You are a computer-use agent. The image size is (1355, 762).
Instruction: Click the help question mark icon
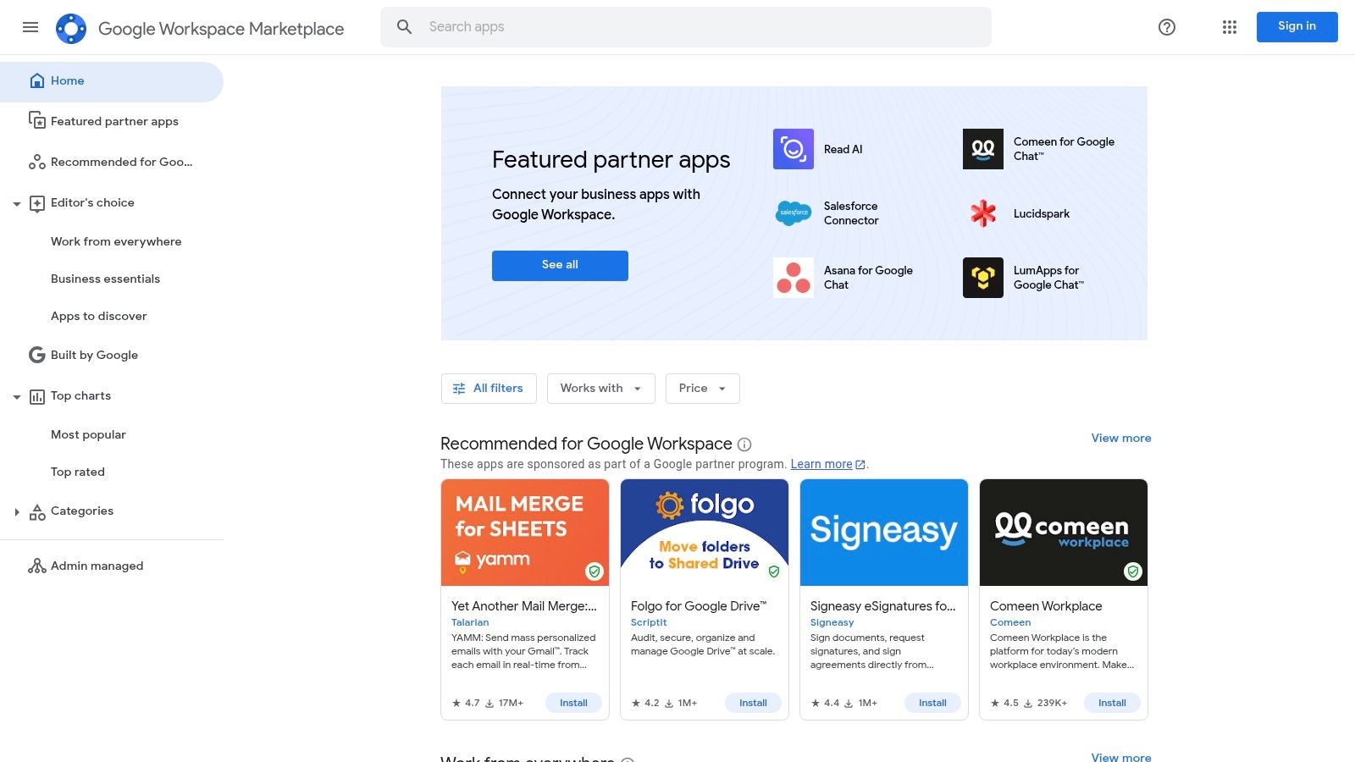tap(1166, 27)
